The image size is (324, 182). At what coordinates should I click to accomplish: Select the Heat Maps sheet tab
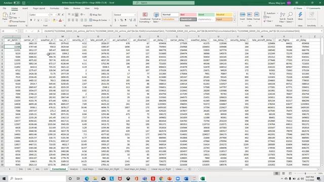(x=88, y=169)
